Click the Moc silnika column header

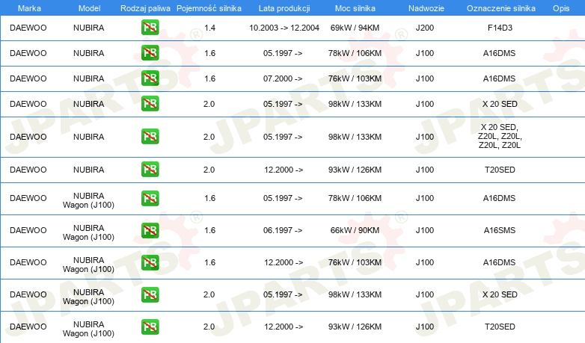pyautogui.click(x=355, y=8)
